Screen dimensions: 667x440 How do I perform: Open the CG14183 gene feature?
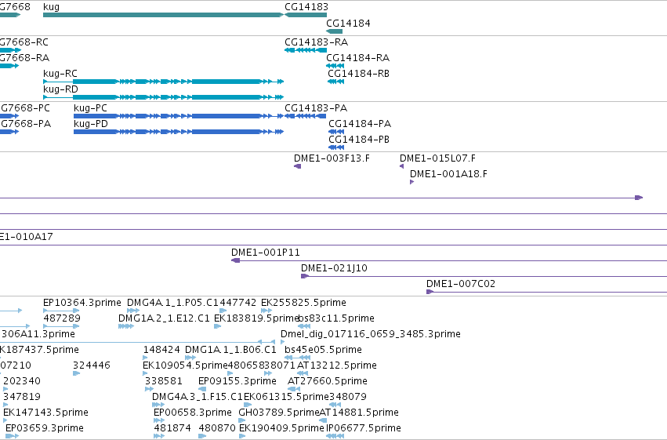306,15
